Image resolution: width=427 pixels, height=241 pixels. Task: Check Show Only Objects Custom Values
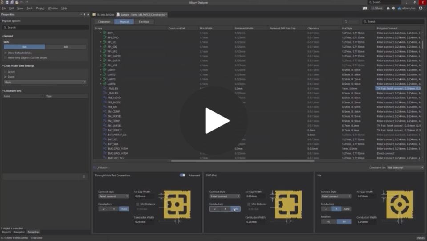[x=5, y=58]
